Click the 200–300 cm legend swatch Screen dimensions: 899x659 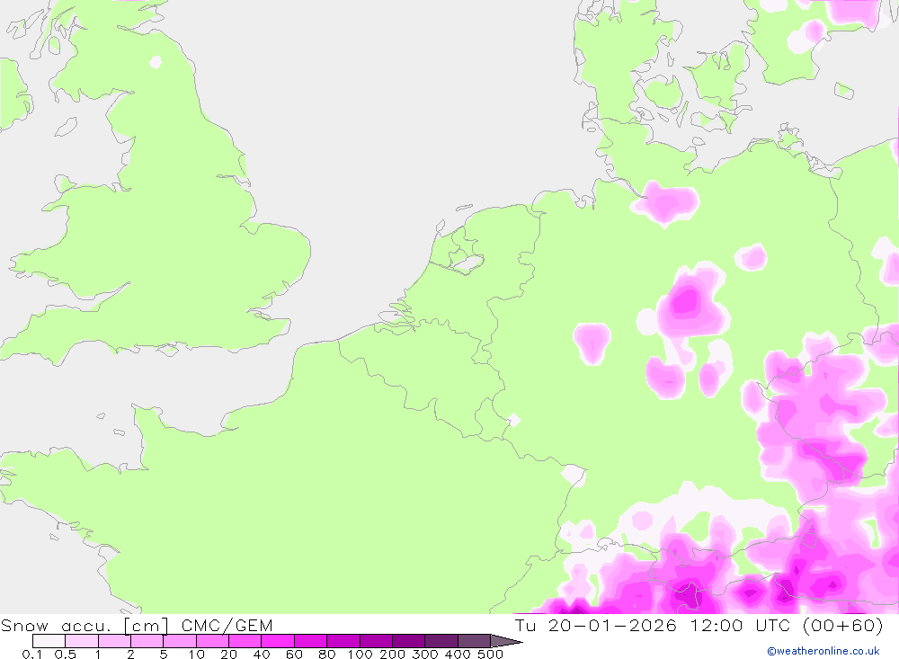409,641
